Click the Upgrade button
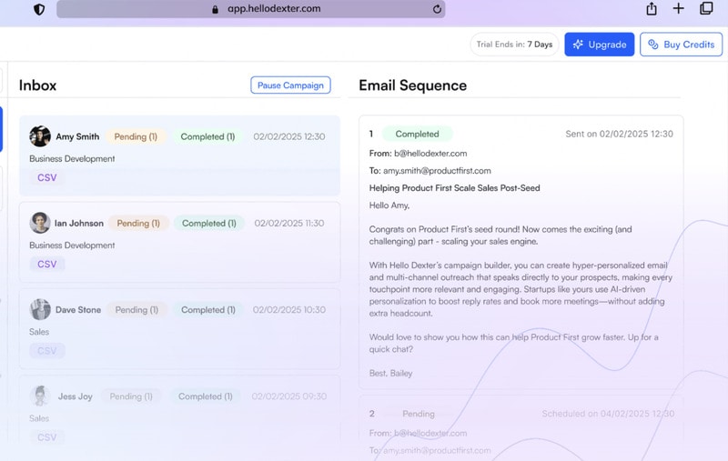Screen dimensions: 728x461 599,45
